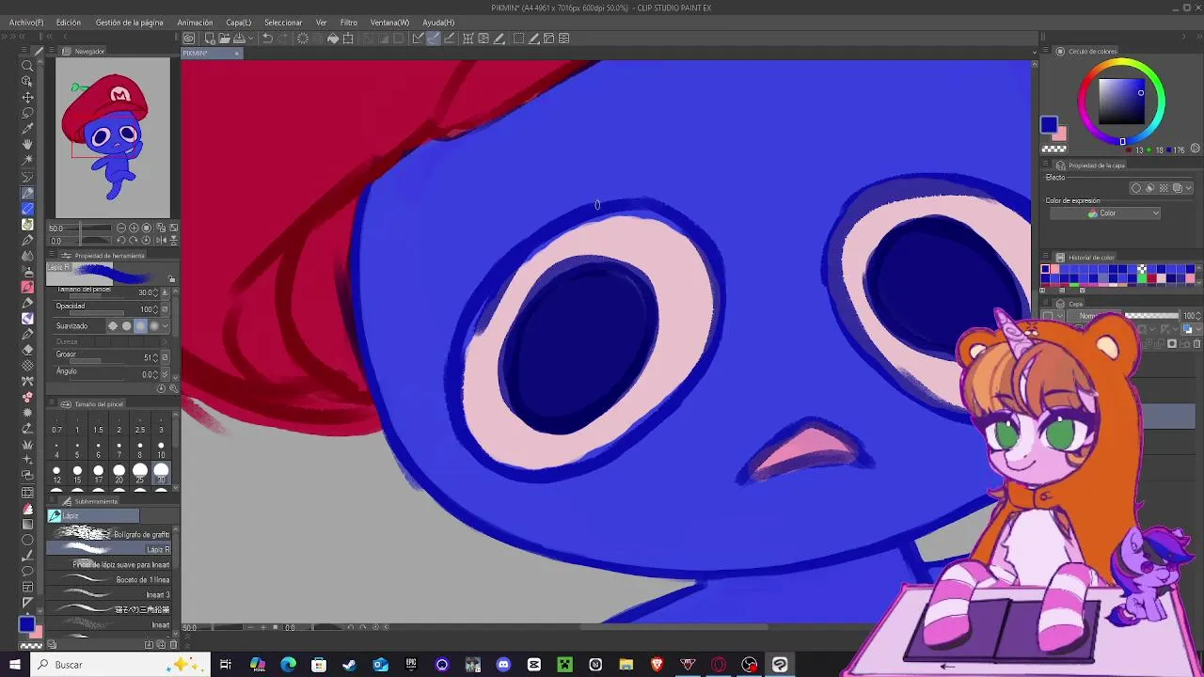Toggle lock on Lápiz R brush preview
This screenshot has height=677, width=1204.
click(x=171, y=279)
